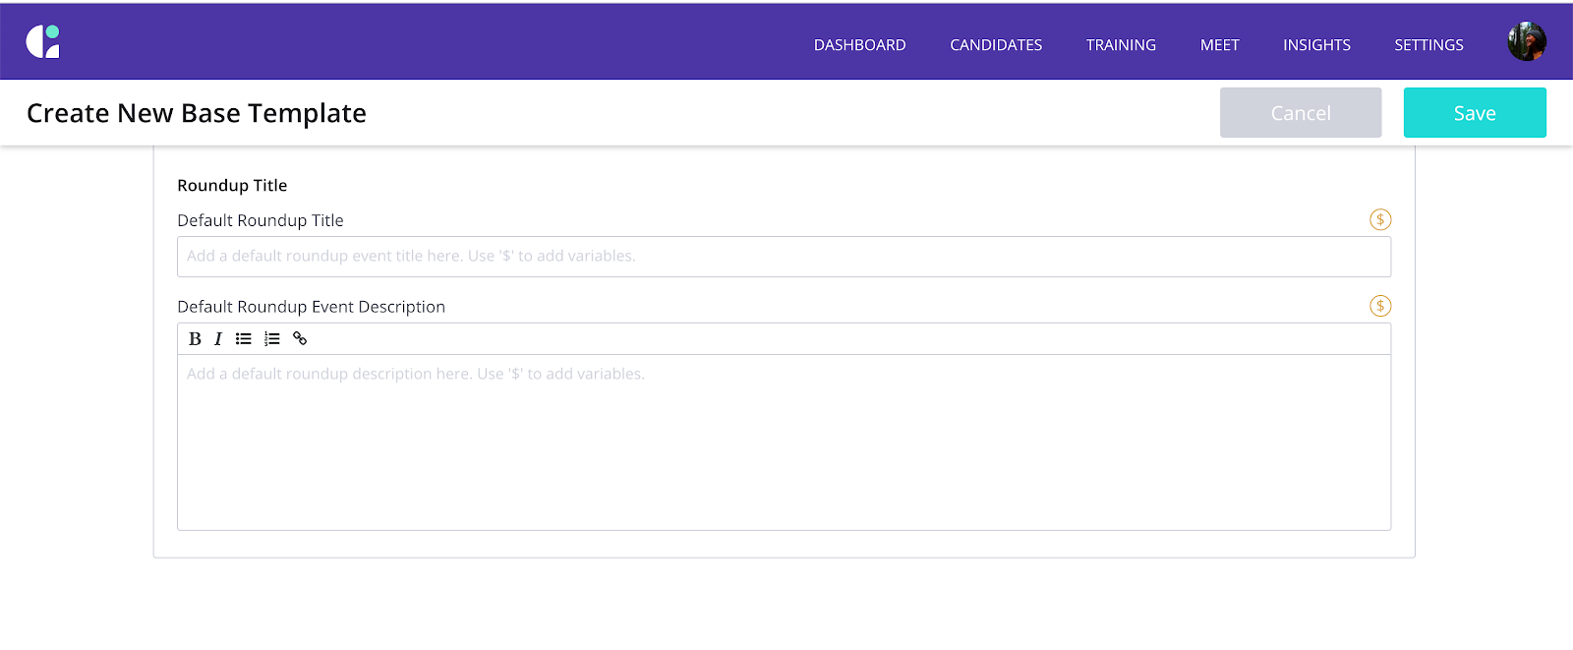
Task: Select the 'Create New Base Template' heading
Action: 197,113
